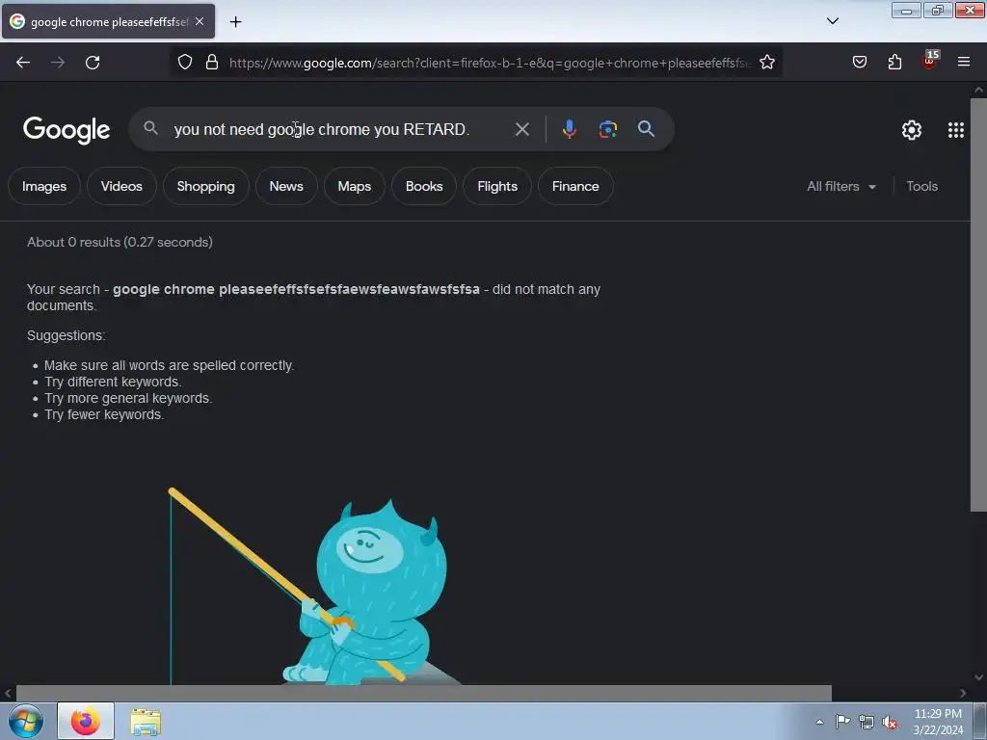Open a new tab with plus button
The height and width of the screenshot is (740, 987).
click(235, 22)
